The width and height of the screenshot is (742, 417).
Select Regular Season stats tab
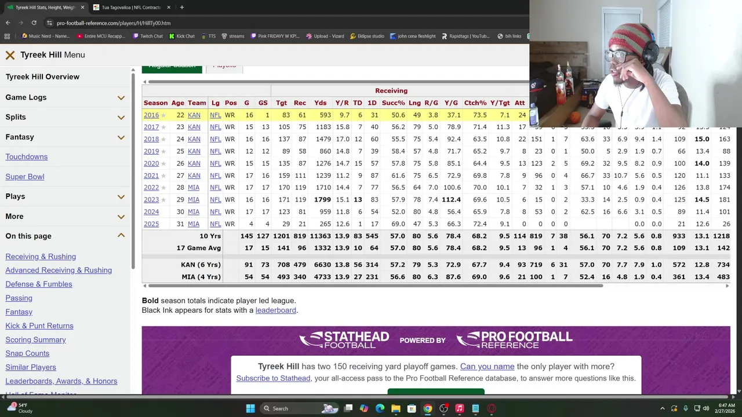[x=172, y=68]
